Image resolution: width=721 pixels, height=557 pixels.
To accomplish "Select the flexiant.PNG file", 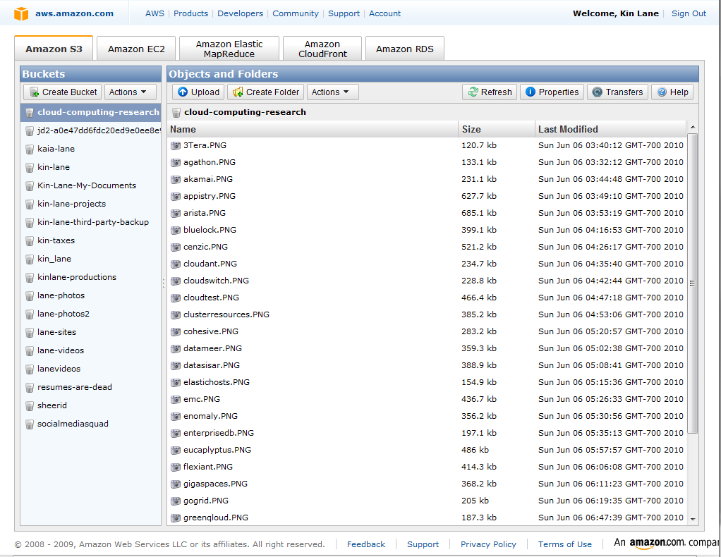I will (427, 467).
